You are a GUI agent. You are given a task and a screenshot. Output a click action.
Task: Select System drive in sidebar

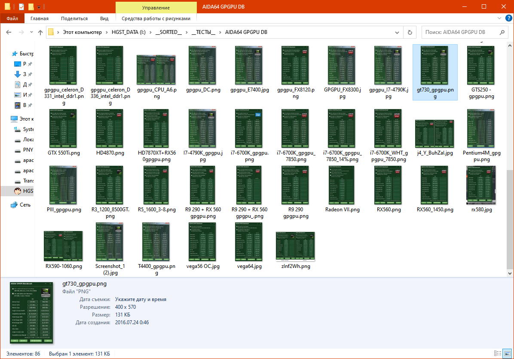coord(24,129)
